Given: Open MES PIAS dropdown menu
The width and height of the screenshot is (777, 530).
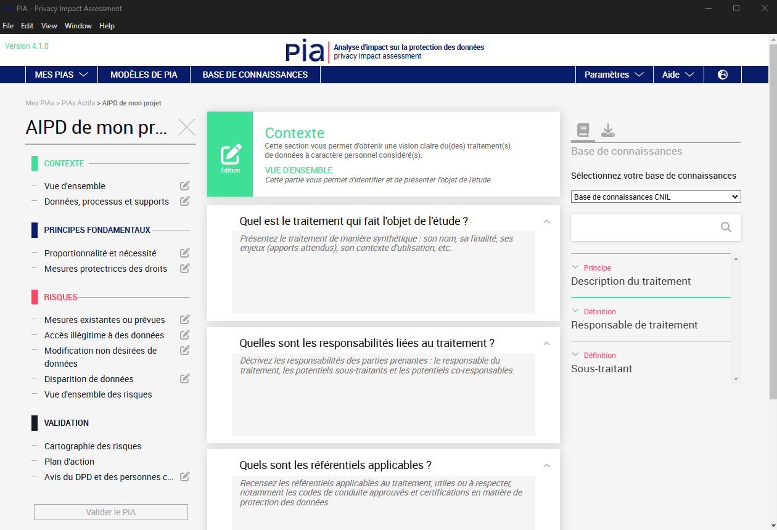Looking at the screenshot, I should tap(62, 75).
